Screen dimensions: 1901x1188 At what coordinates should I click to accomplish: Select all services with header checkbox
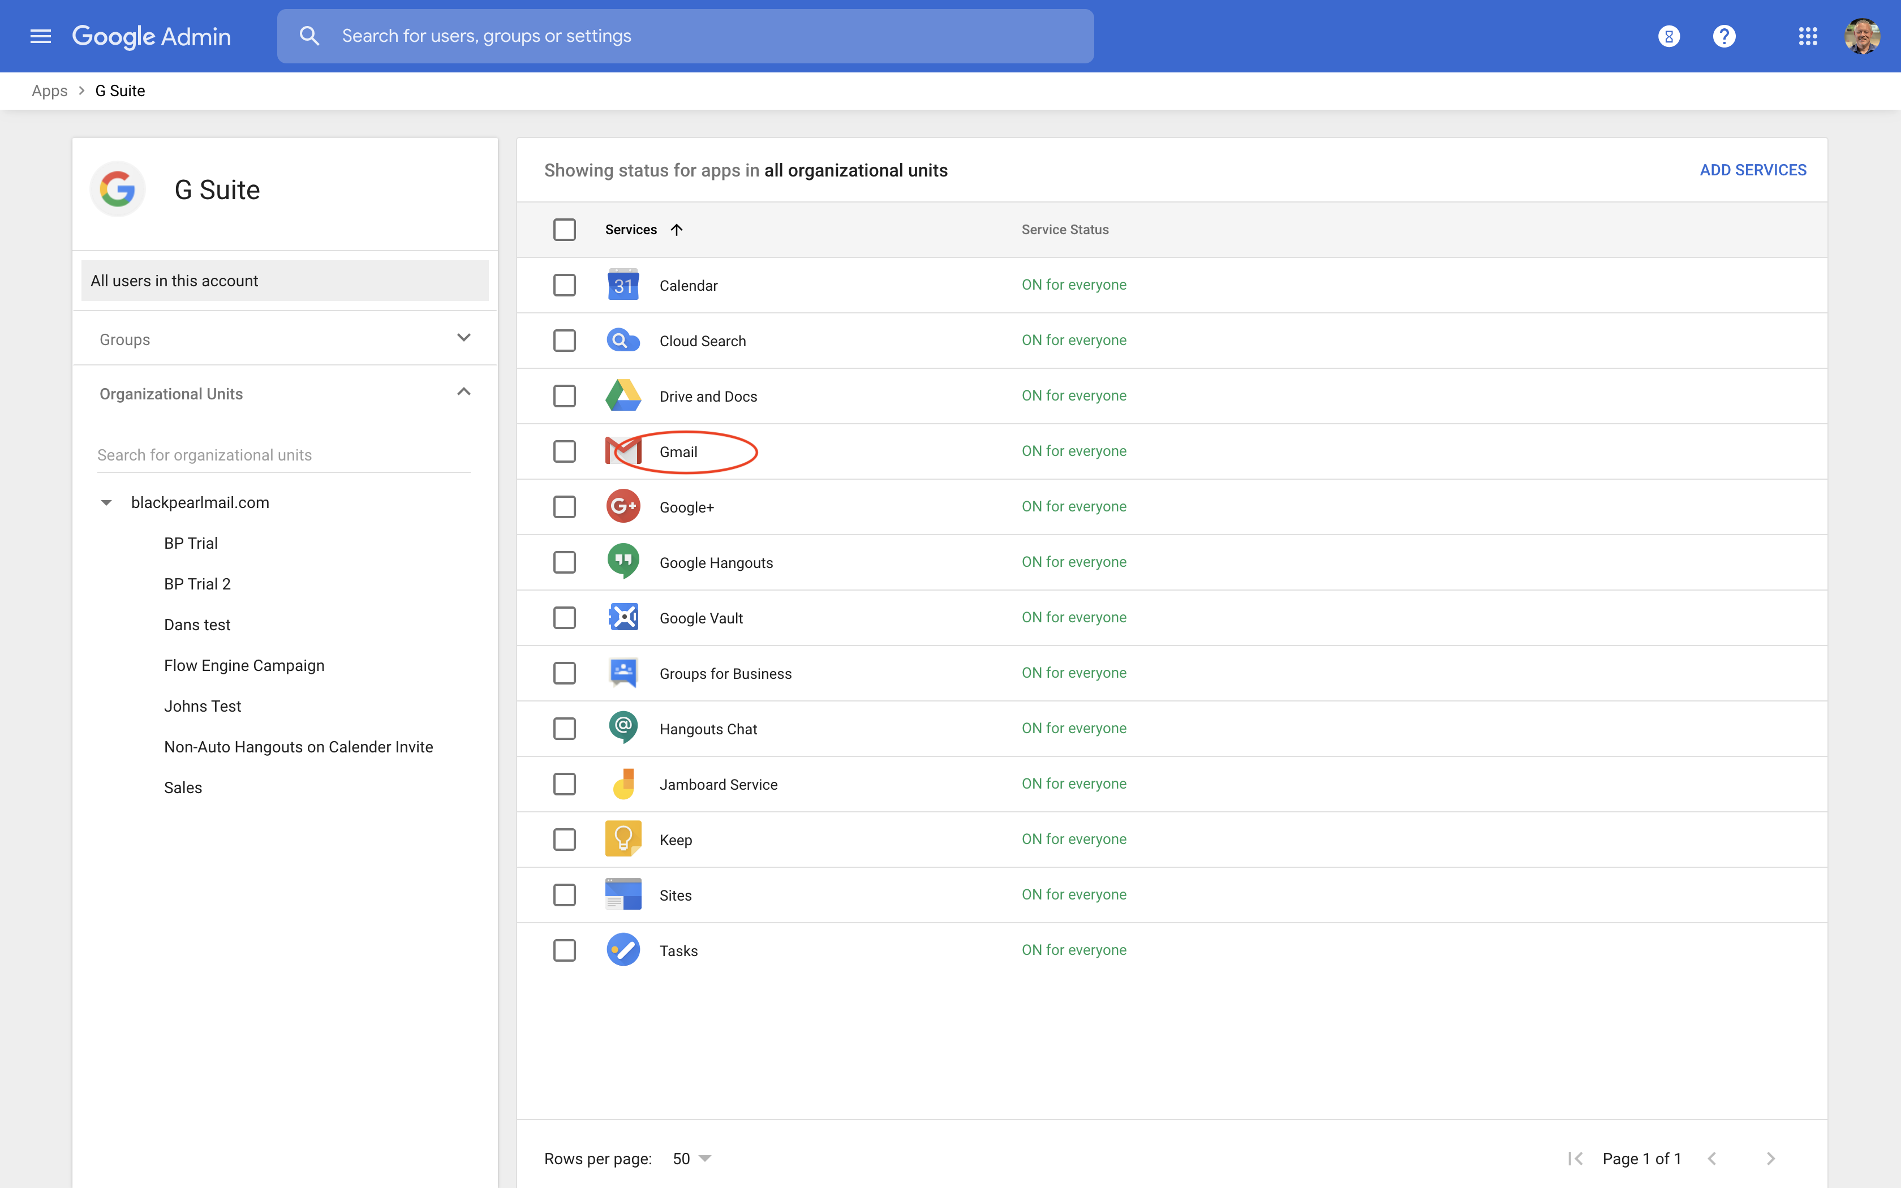[x=564, y=230]
